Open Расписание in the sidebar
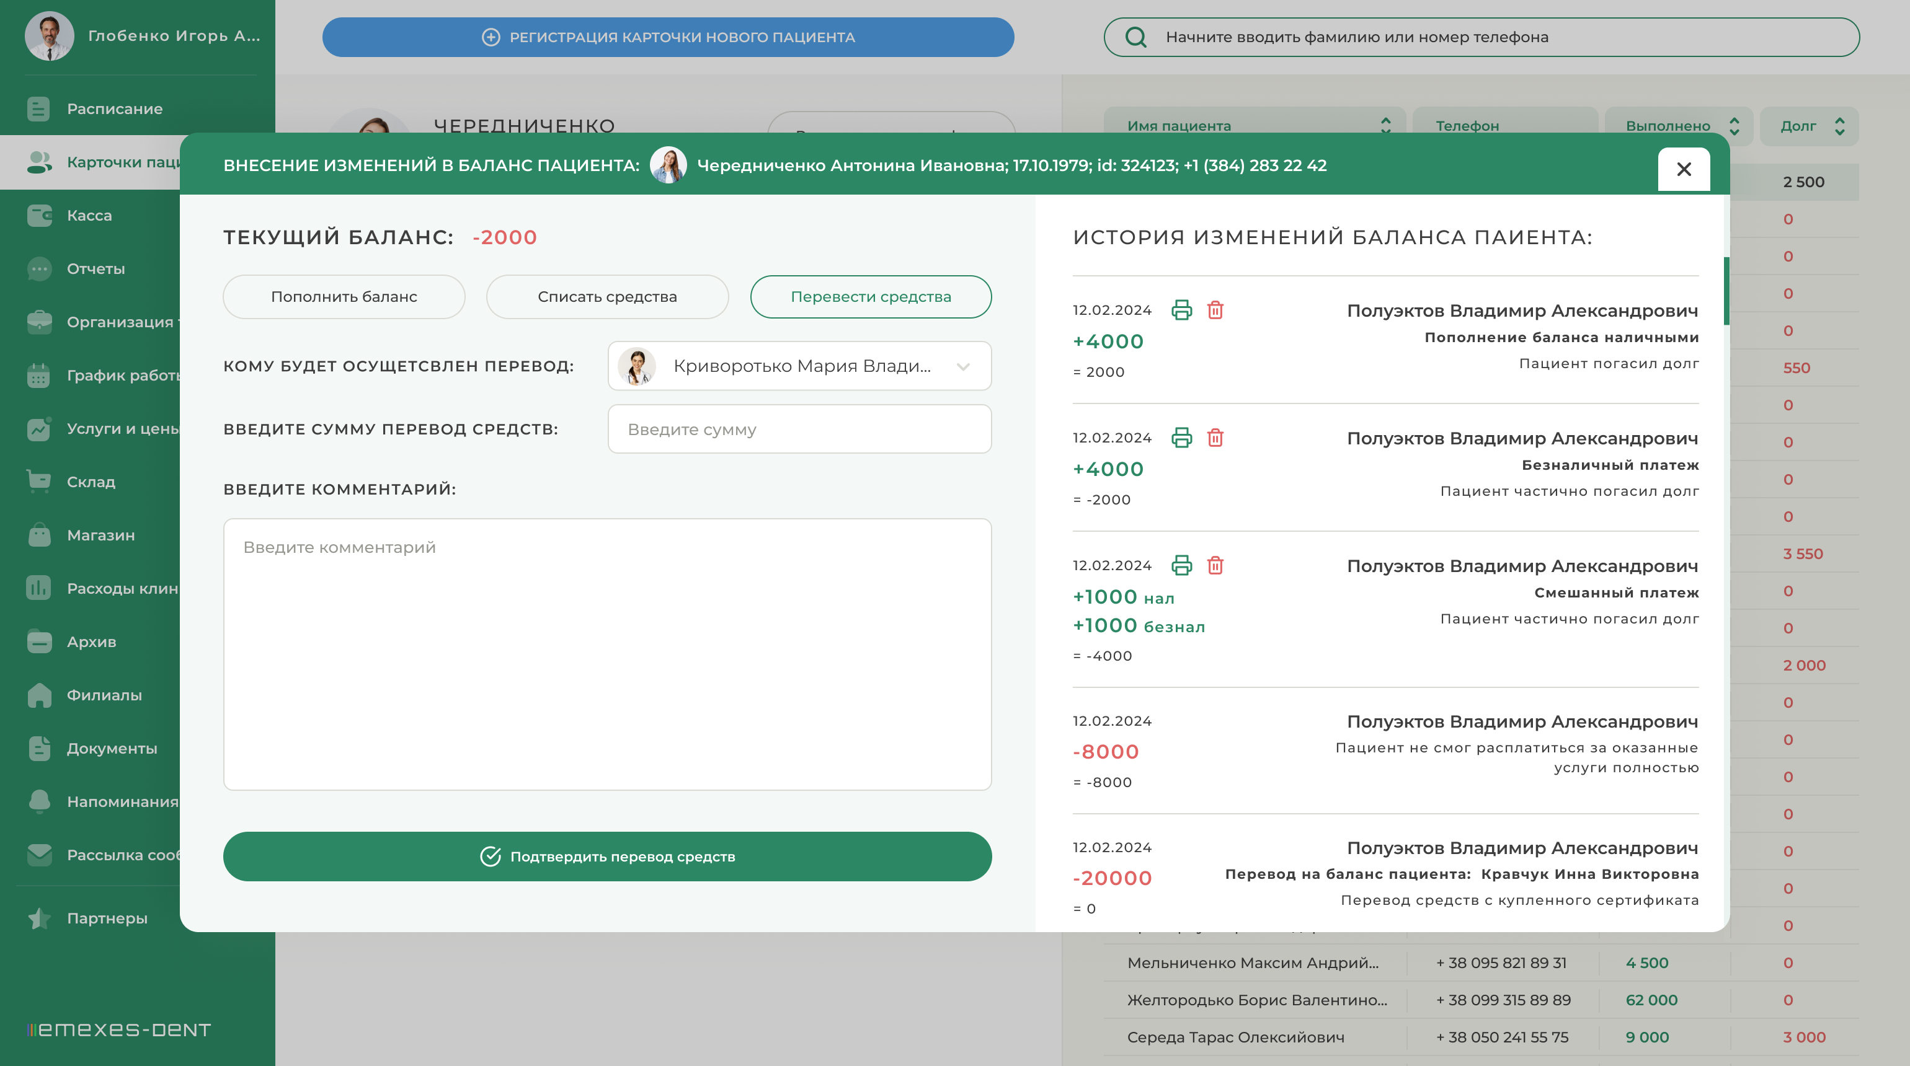The width and height of the screenshot is (1910, 1066). 115,109
